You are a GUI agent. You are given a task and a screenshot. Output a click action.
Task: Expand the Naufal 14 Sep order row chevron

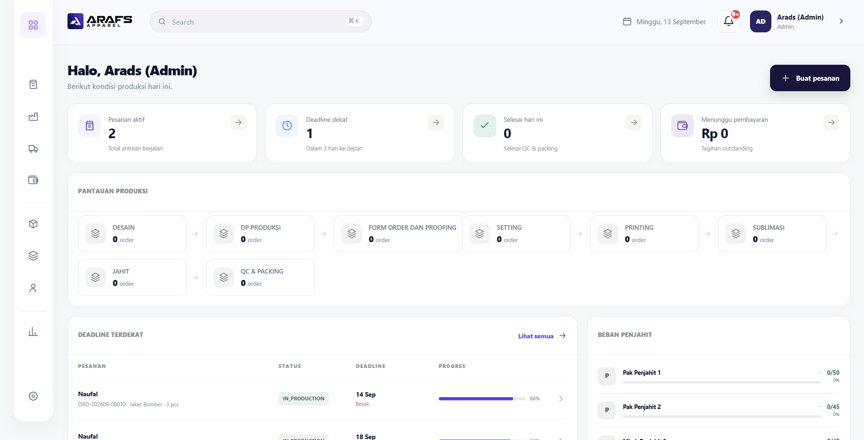561,399
